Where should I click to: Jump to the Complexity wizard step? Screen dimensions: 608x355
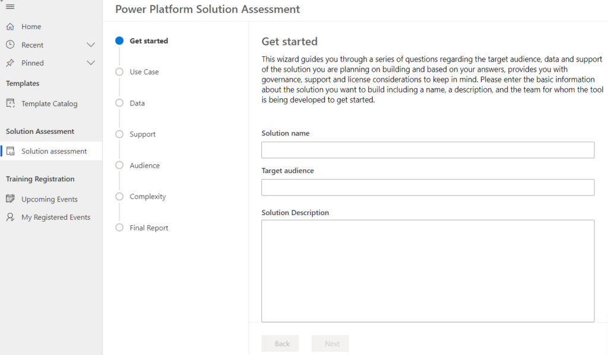(147, 196)
